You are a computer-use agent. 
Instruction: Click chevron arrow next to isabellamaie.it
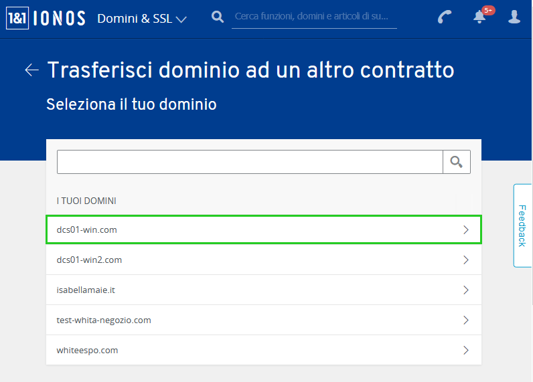(x=466, y=290)
